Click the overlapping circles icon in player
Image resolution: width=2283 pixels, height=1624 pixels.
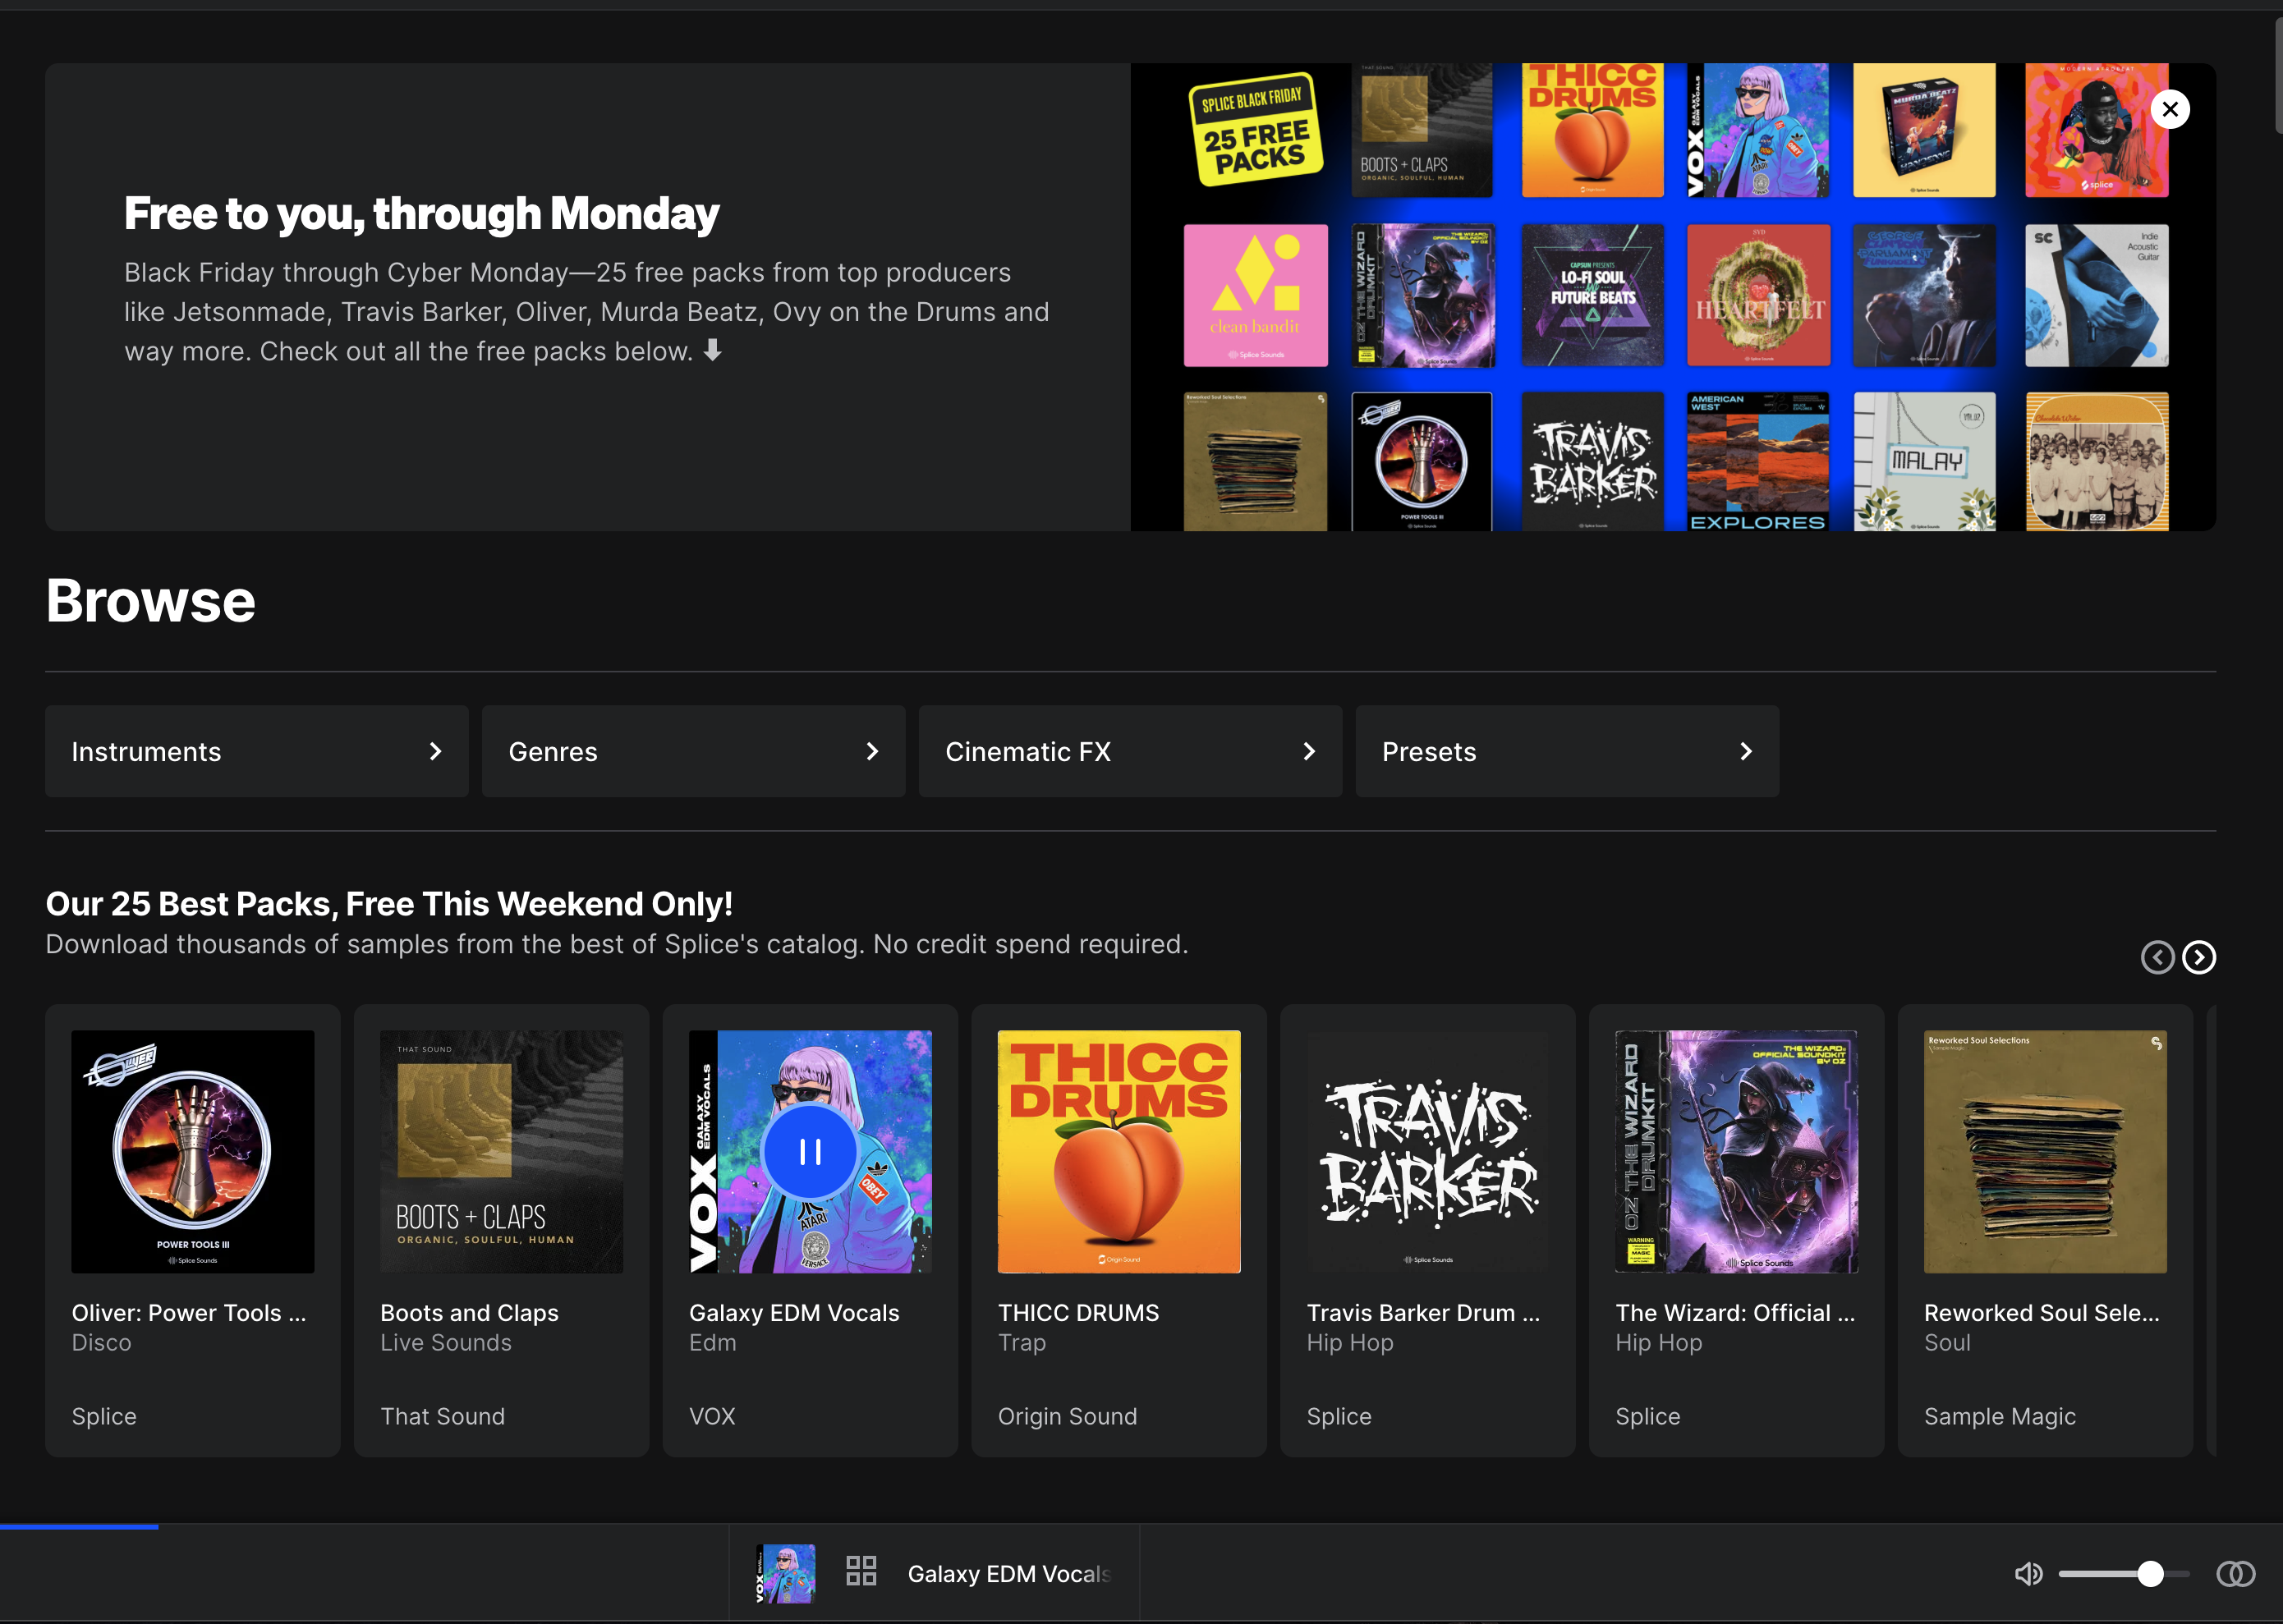2235,1574
